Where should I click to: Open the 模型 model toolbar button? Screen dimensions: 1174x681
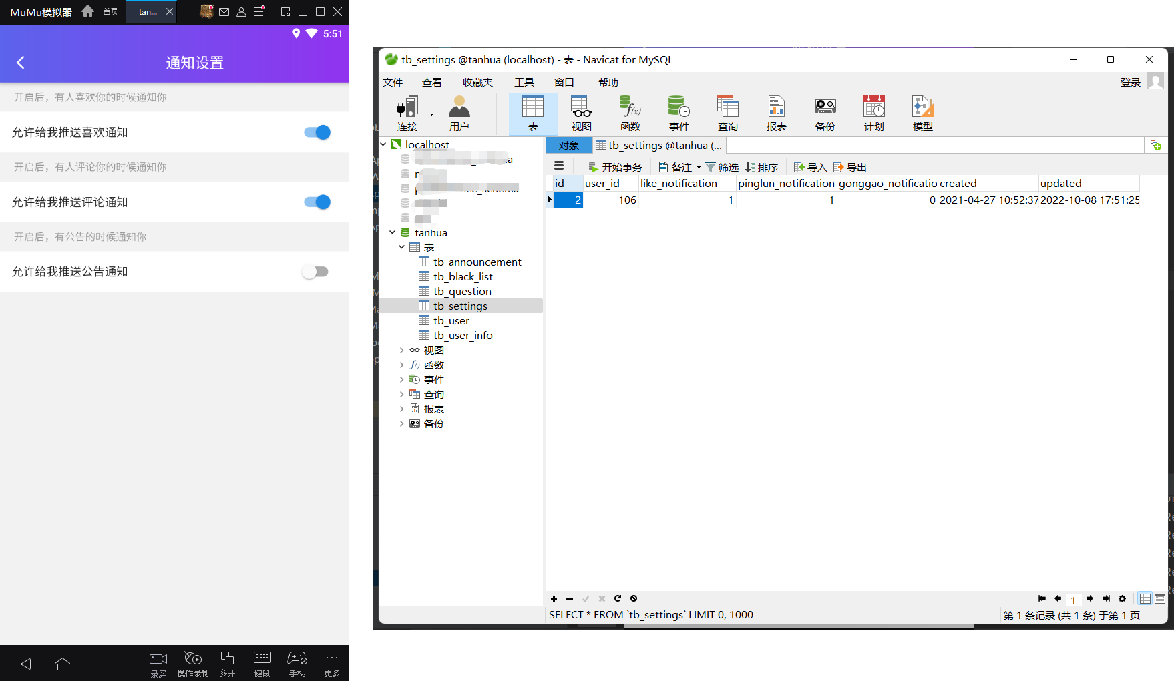(x=923, y=114)
